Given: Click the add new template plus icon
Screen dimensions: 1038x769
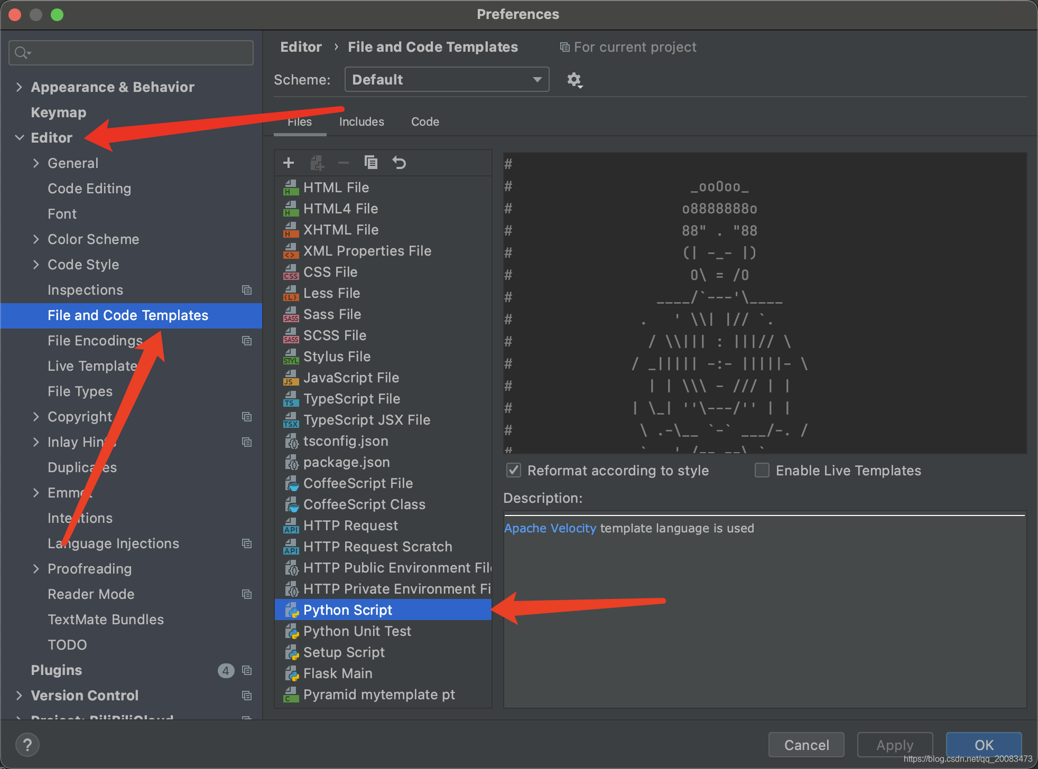Looking at the screenshot, I should 289,163.
